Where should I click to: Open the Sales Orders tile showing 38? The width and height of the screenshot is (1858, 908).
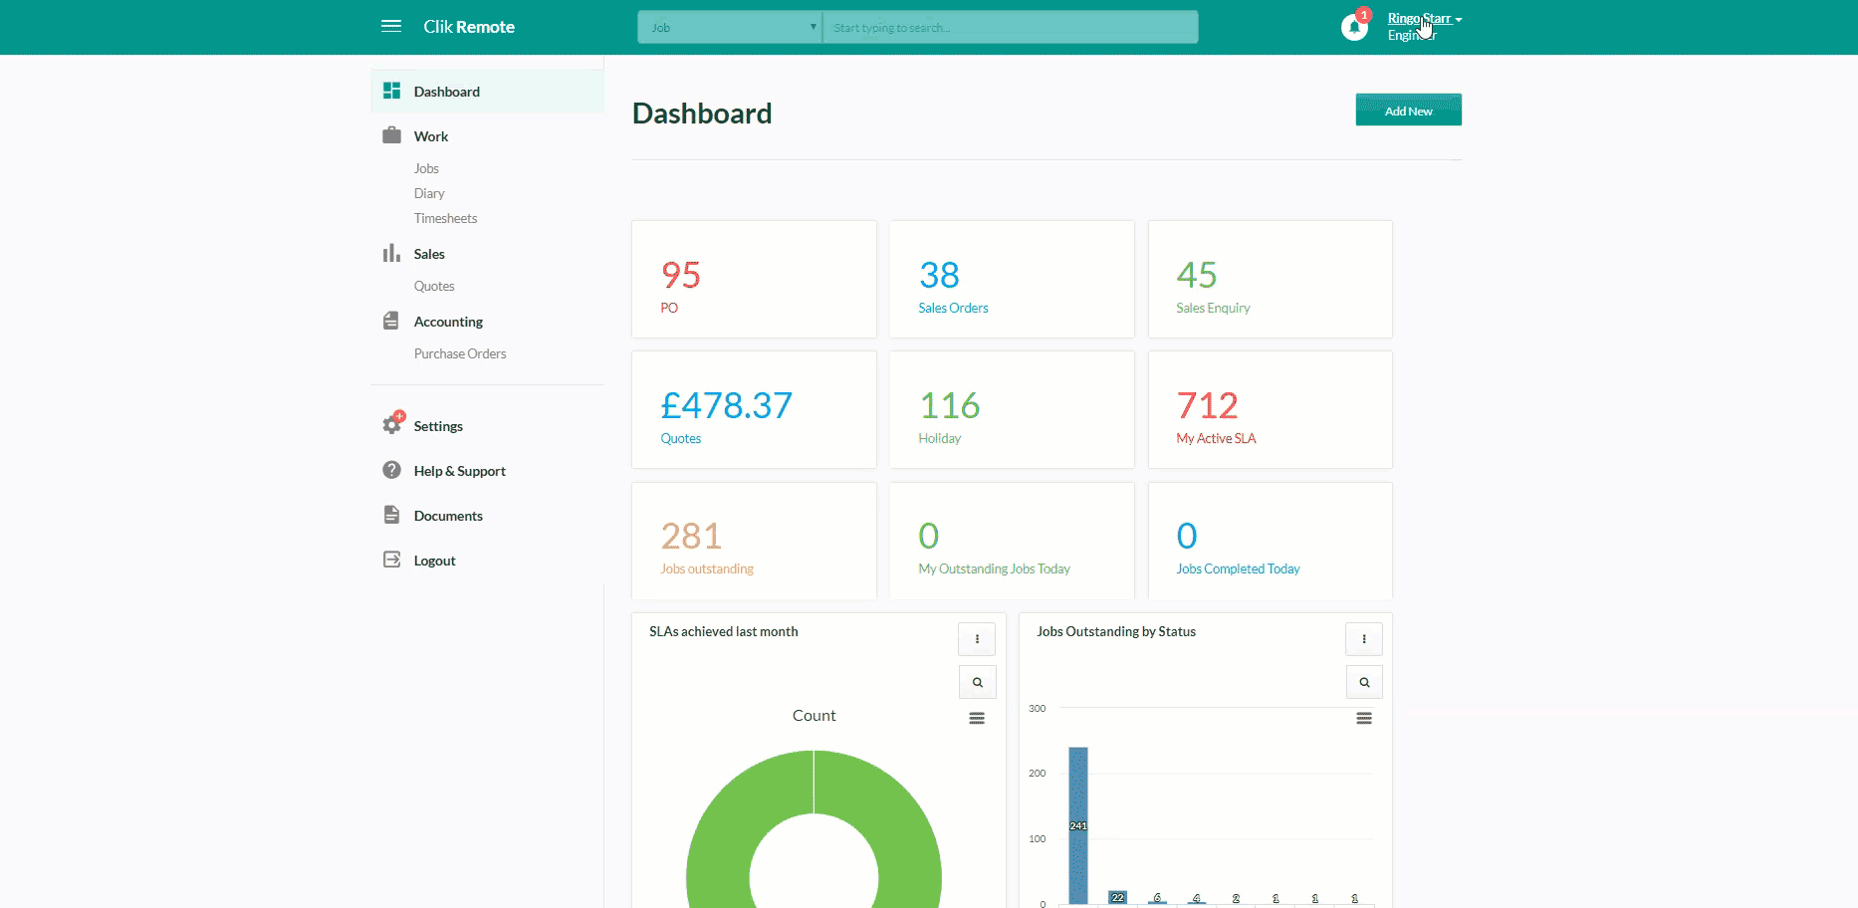(x=1012, y=279)
